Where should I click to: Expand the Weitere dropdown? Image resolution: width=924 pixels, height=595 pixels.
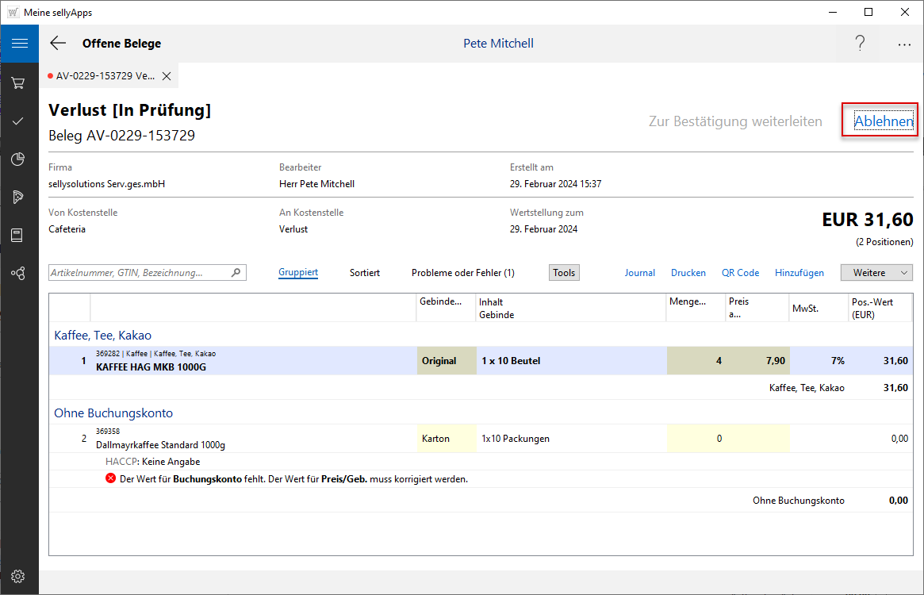click(x=876, y=273)
